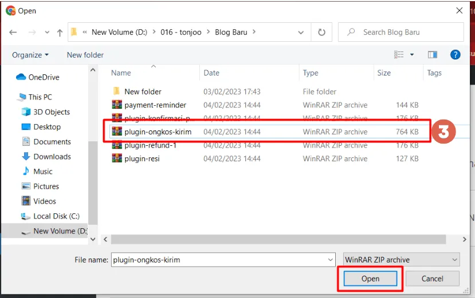Click the Search Blog Baru field
Screen dimensions: 475x298
(401, 32)
